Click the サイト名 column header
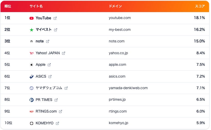Screen dimensions: 211x130 click(x=36, y=6)
